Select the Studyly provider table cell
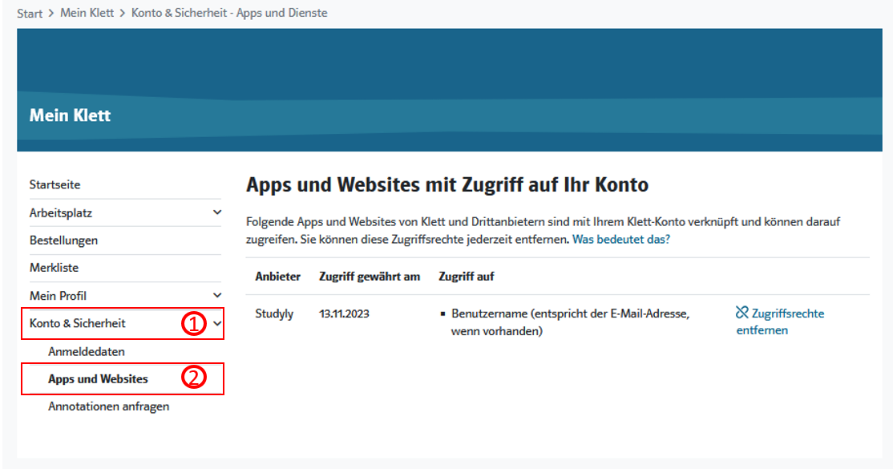The width and height of the screenshot is (893, 469). coord(274,313)
